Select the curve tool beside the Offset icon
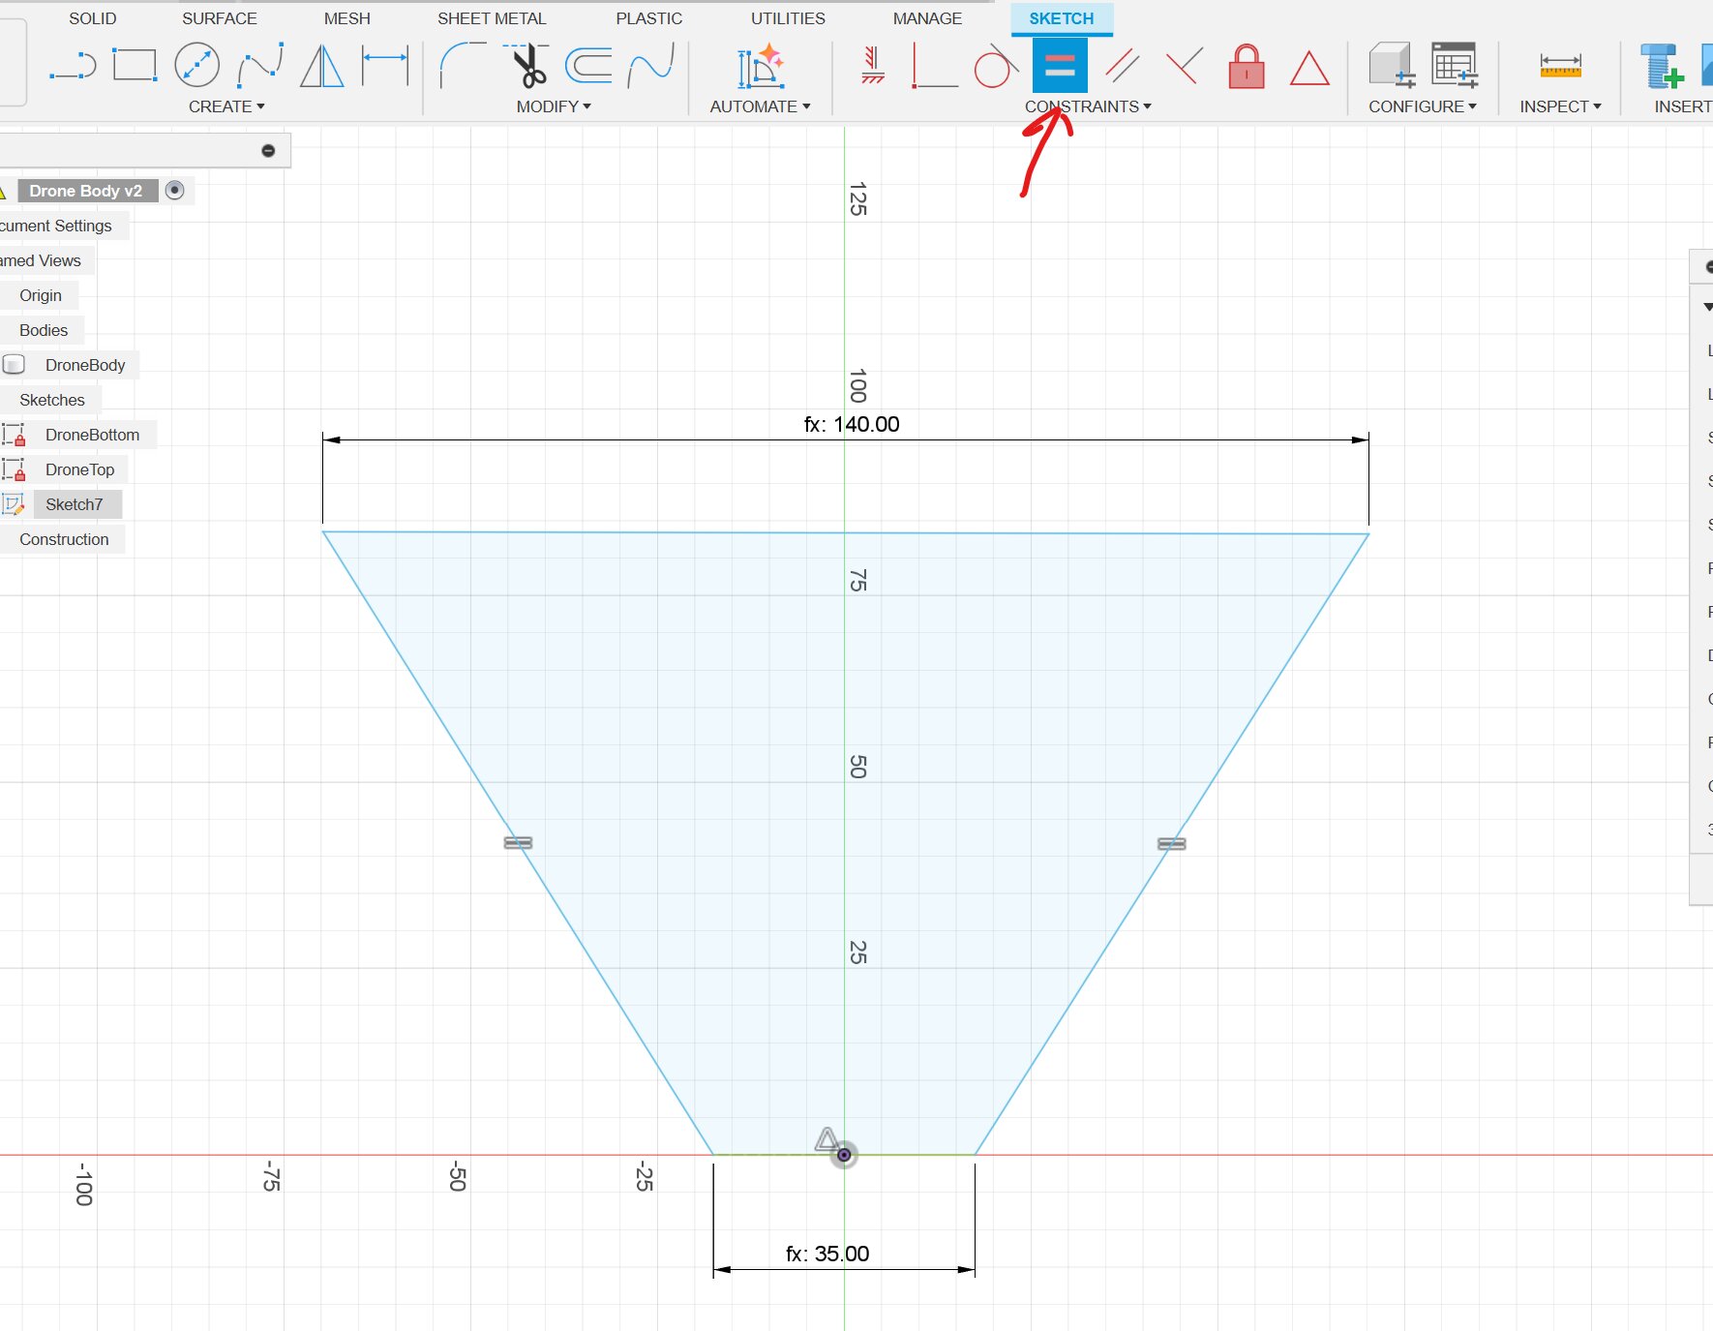The height and width of the screenshot is (1331, 1713). pyautogui.click(x=651, y=66)
